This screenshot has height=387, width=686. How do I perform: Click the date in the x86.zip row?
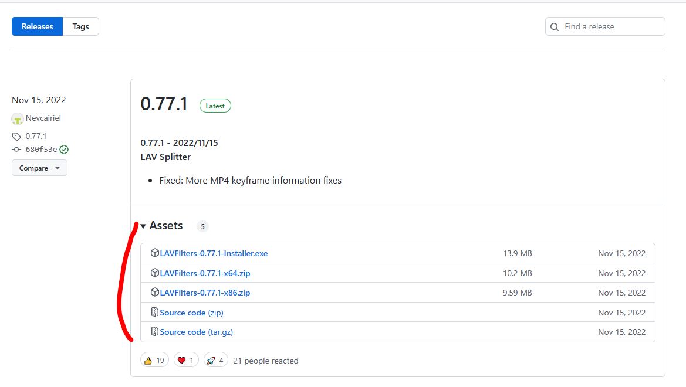pos(621,293)
